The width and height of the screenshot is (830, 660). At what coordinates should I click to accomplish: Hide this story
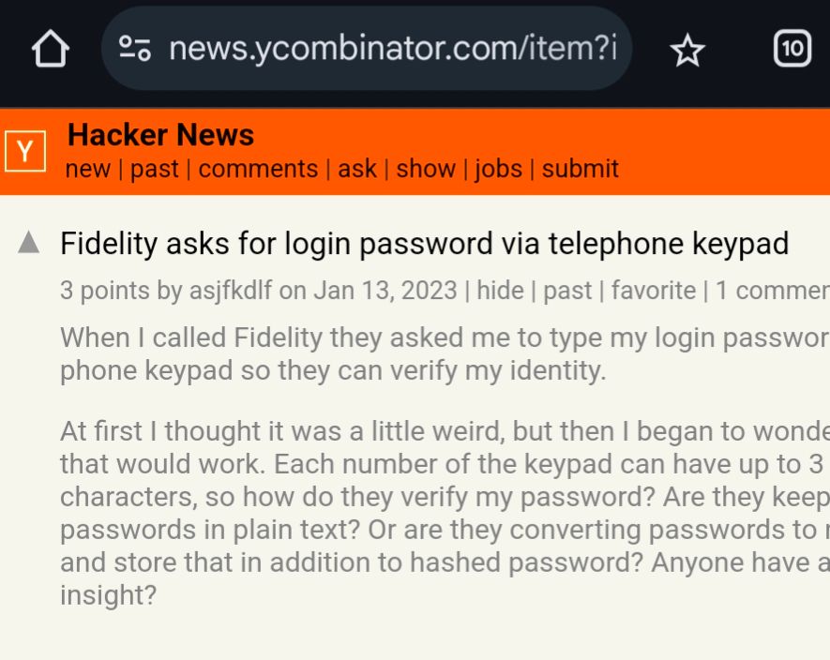498,291
